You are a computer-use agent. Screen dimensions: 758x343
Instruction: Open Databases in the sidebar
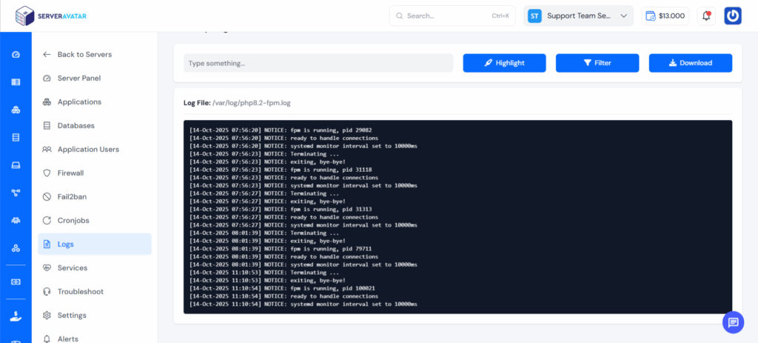click(x=95, y=126)
